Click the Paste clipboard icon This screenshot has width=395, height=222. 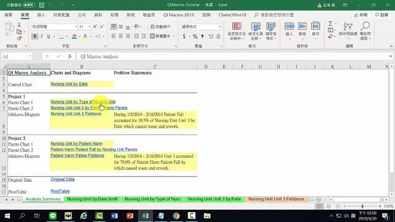click(x=10, y=27)
